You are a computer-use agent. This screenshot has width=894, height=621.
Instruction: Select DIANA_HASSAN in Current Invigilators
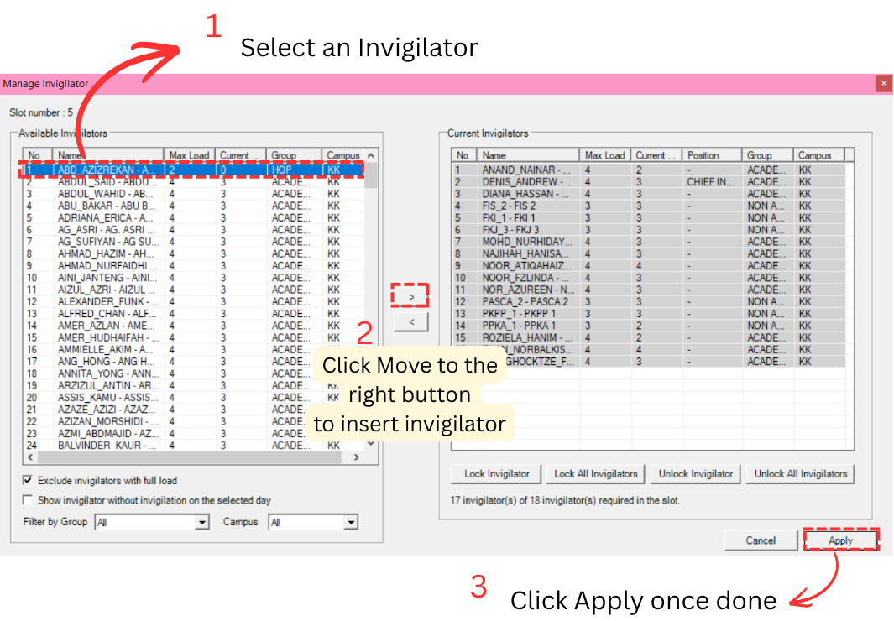point(649,194)
